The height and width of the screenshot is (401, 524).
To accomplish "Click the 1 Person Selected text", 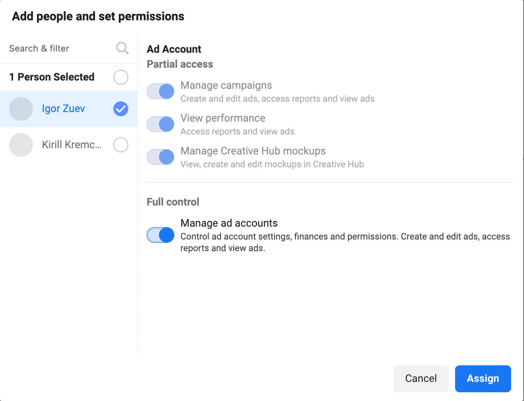I will point(52,77).
